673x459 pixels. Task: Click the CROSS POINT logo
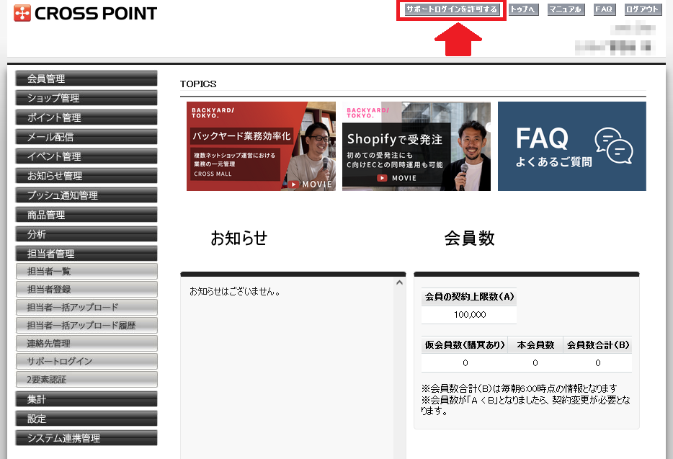(x=86, y=13)
